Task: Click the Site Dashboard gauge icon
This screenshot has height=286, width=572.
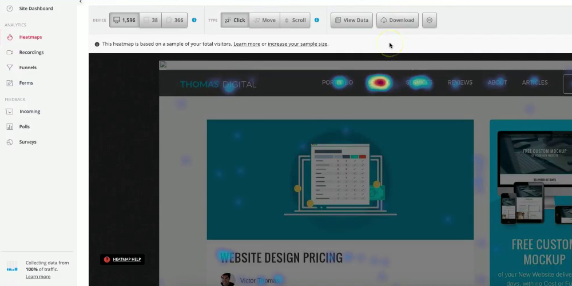Action: 10,9
